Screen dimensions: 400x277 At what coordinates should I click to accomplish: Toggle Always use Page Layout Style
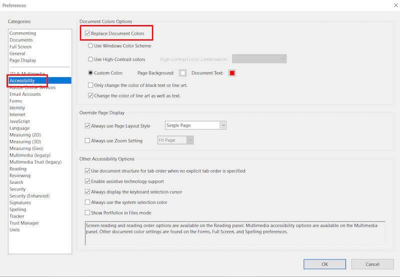[87, 125]
